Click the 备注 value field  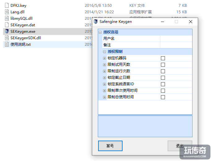point(176,45)
